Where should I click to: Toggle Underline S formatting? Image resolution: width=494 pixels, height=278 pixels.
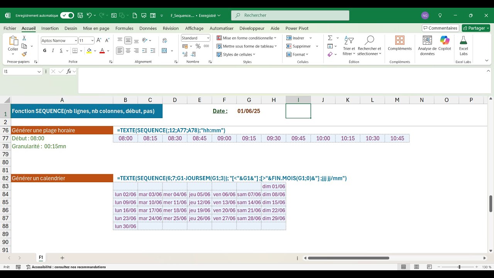tap(61, 51)
